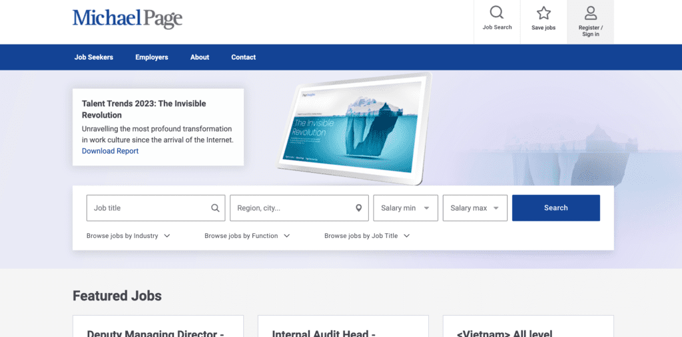Expand Browse jobs by Industry
The width and height of the screenshot is (682, 337).
(129, 236)
